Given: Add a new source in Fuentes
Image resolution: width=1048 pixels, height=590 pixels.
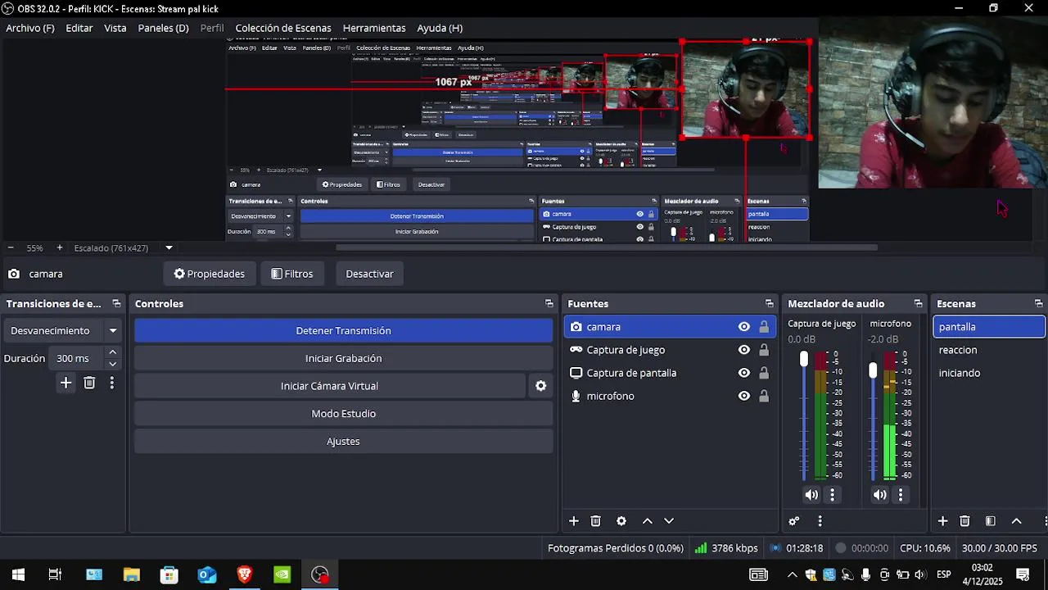Looking at the screenshot, I should [574, 521].
